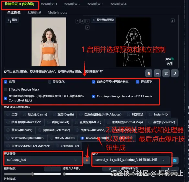Uncheck the 启用 checkbox
The height and width of the screenshot is (182, 189).
point(6,82)
